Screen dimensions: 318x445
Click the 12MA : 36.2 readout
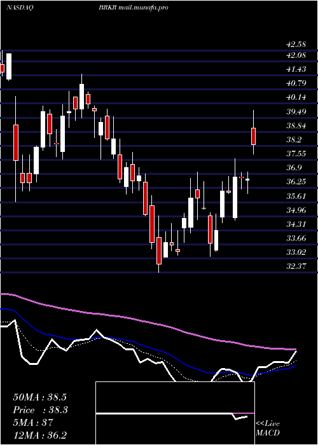pyautogui.click(x=39, y=435)
